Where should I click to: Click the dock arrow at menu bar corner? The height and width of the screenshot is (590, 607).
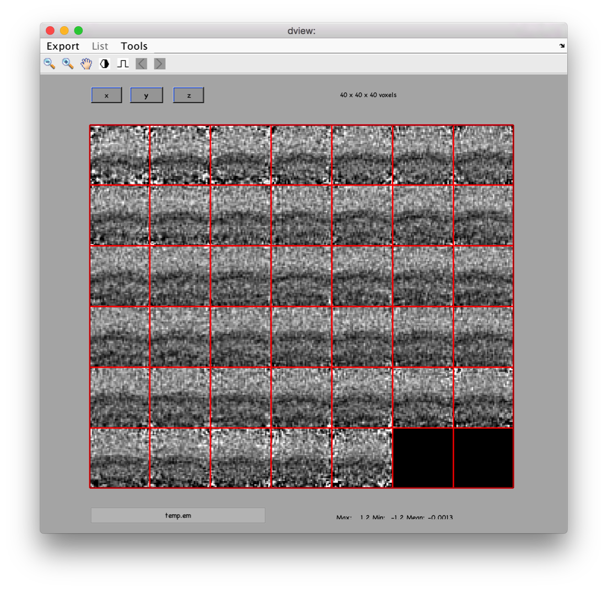coord(562,46)
